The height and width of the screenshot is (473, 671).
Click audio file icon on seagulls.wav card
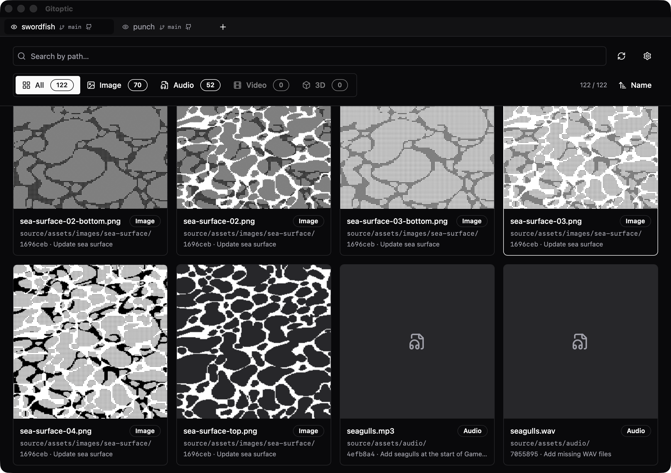580,342
